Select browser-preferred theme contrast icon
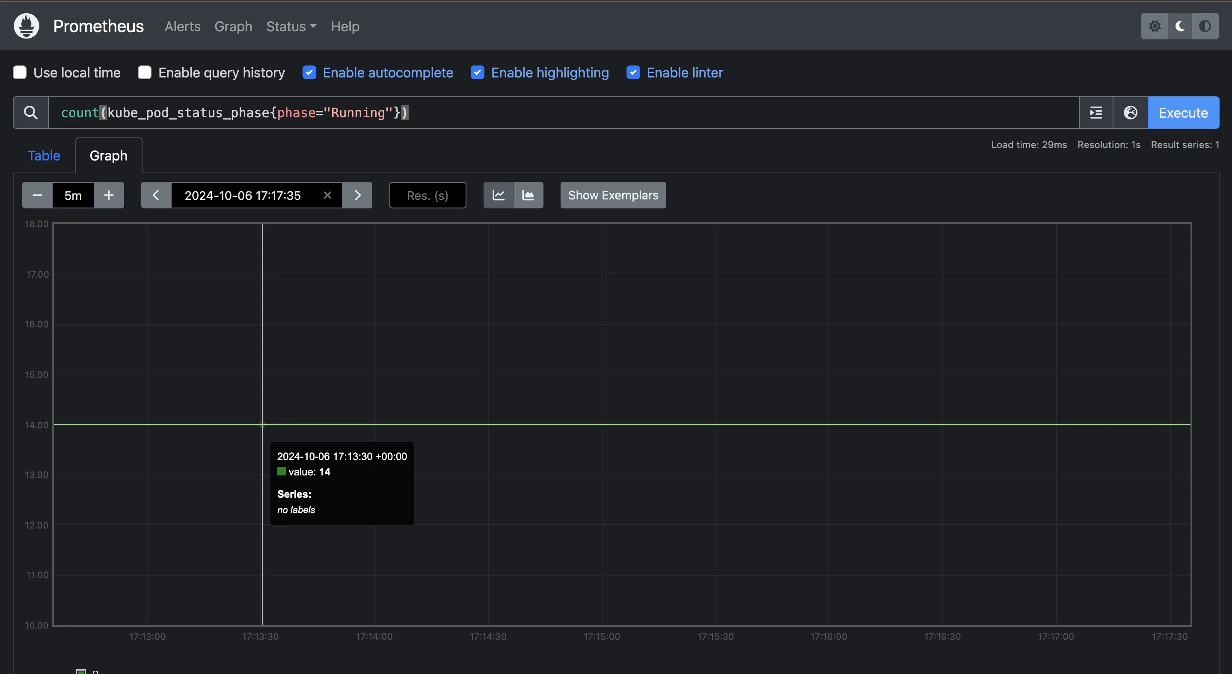The width and height of the screenshot is (1232, 674). click(1205, 26)
